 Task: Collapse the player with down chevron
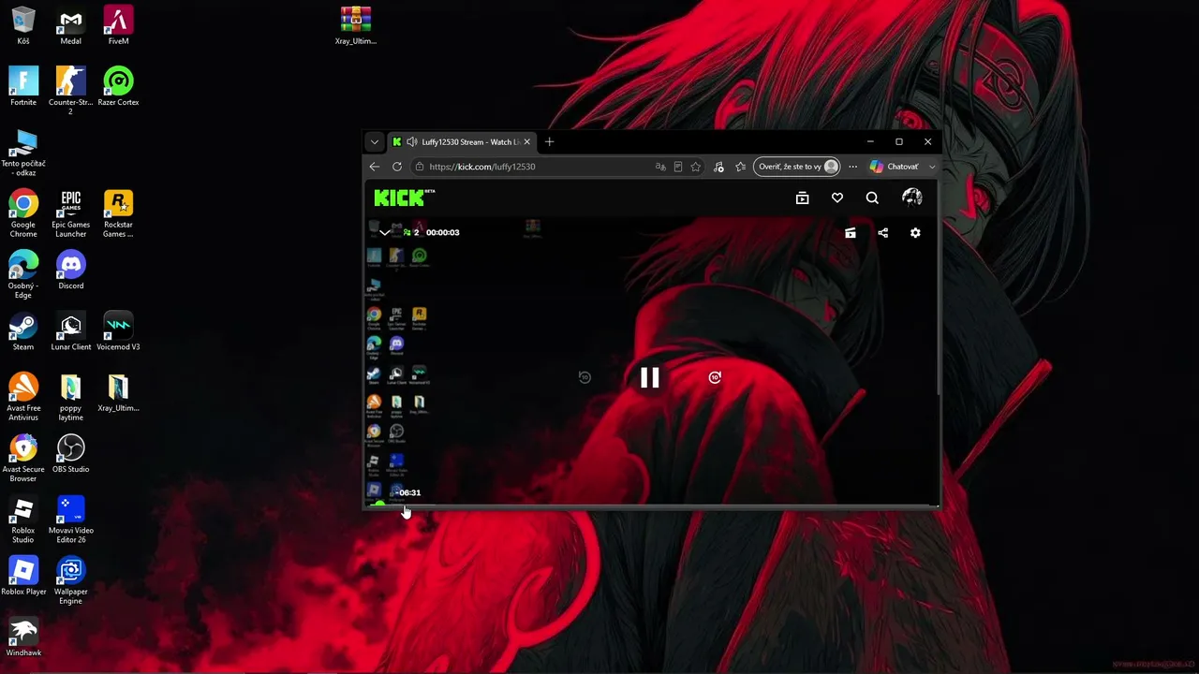384,232
